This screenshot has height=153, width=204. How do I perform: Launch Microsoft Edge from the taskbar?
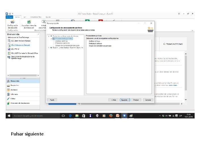pos(70,116)
